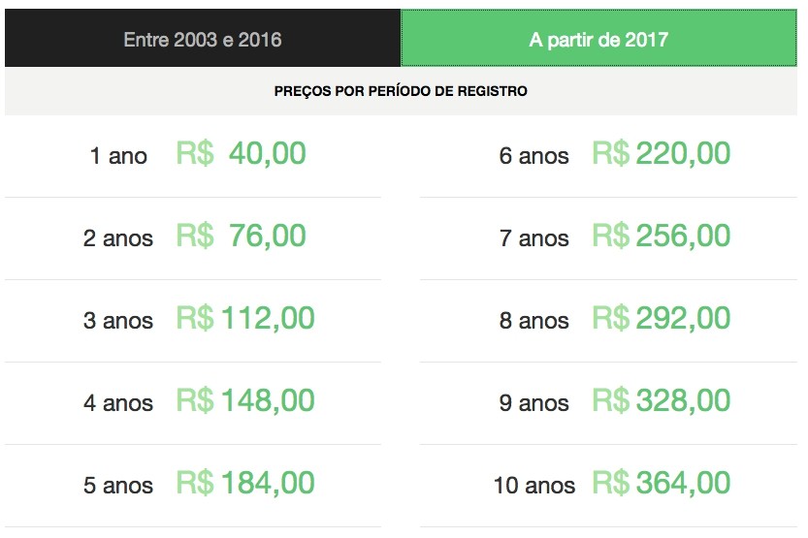Click the R$ 256,00 price
The width and height of the screenshot is (808, 538).
click(x=662, y=236)
